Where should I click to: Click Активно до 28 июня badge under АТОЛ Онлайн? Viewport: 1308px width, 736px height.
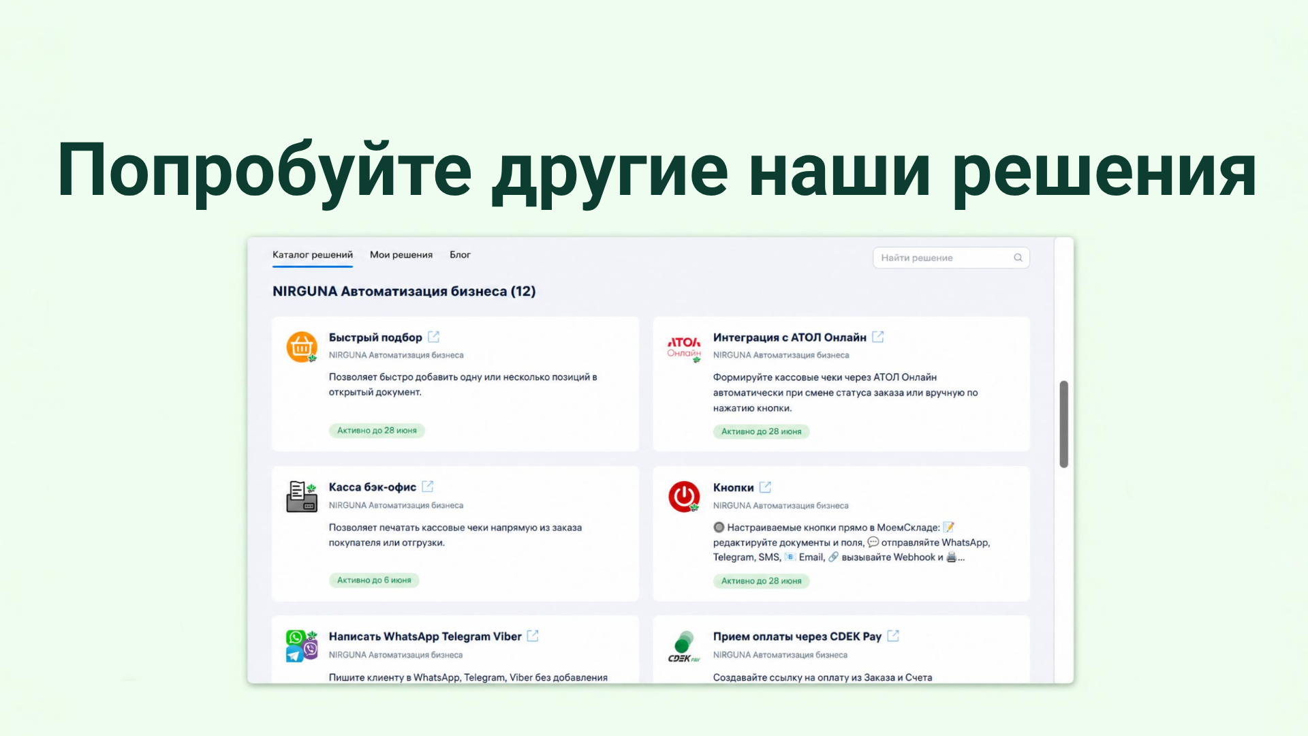click(x=761, y=431)
